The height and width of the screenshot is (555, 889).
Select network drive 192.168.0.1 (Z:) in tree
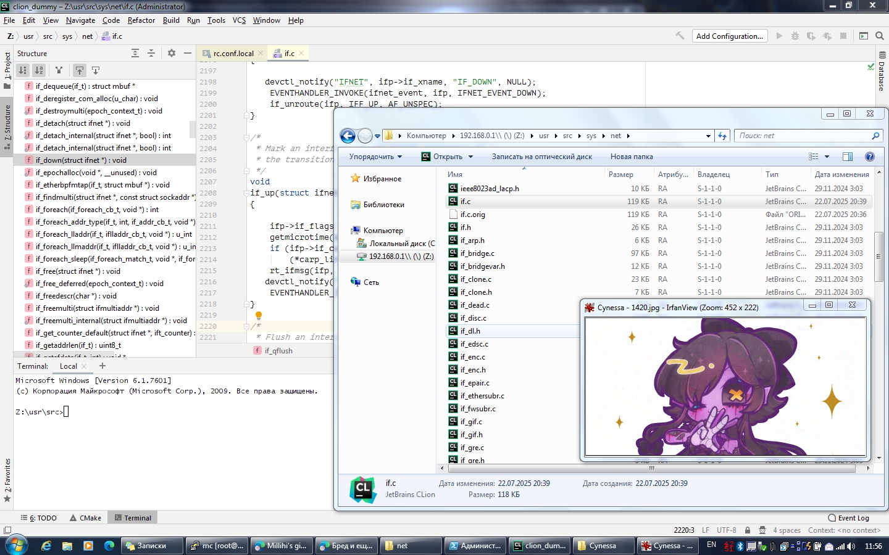(x=395, y=257)
